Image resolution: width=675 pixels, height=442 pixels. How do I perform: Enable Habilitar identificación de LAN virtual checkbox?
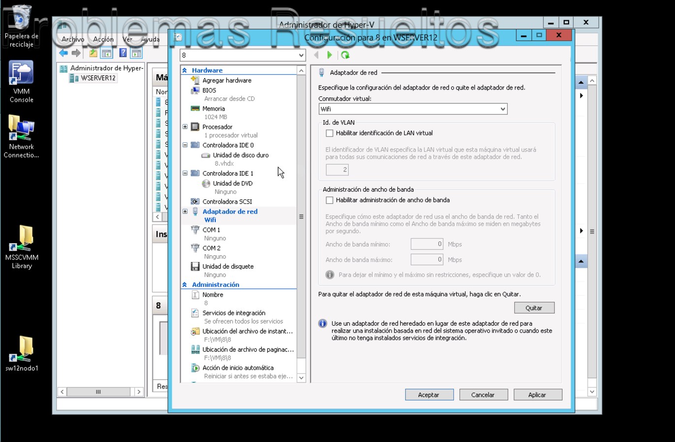click(329, 133)
